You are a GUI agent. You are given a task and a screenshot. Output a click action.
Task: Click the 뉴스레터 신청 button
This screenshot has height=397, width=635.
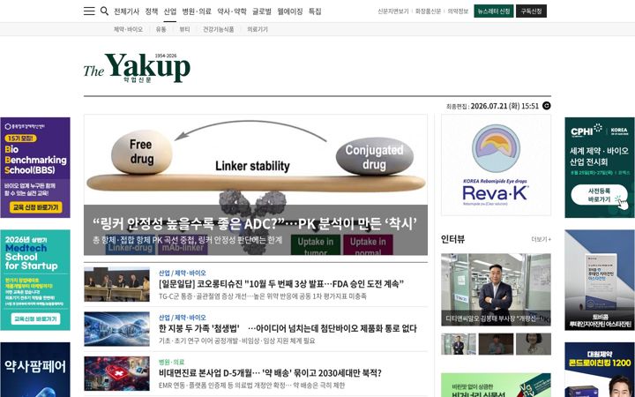point(494,11)
